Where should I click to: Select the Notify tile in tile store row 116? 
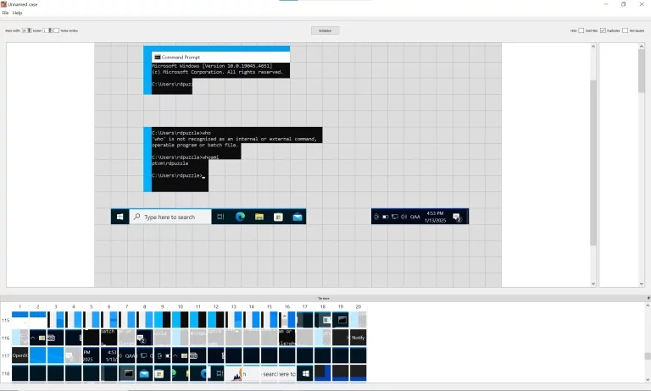(358, 338)
